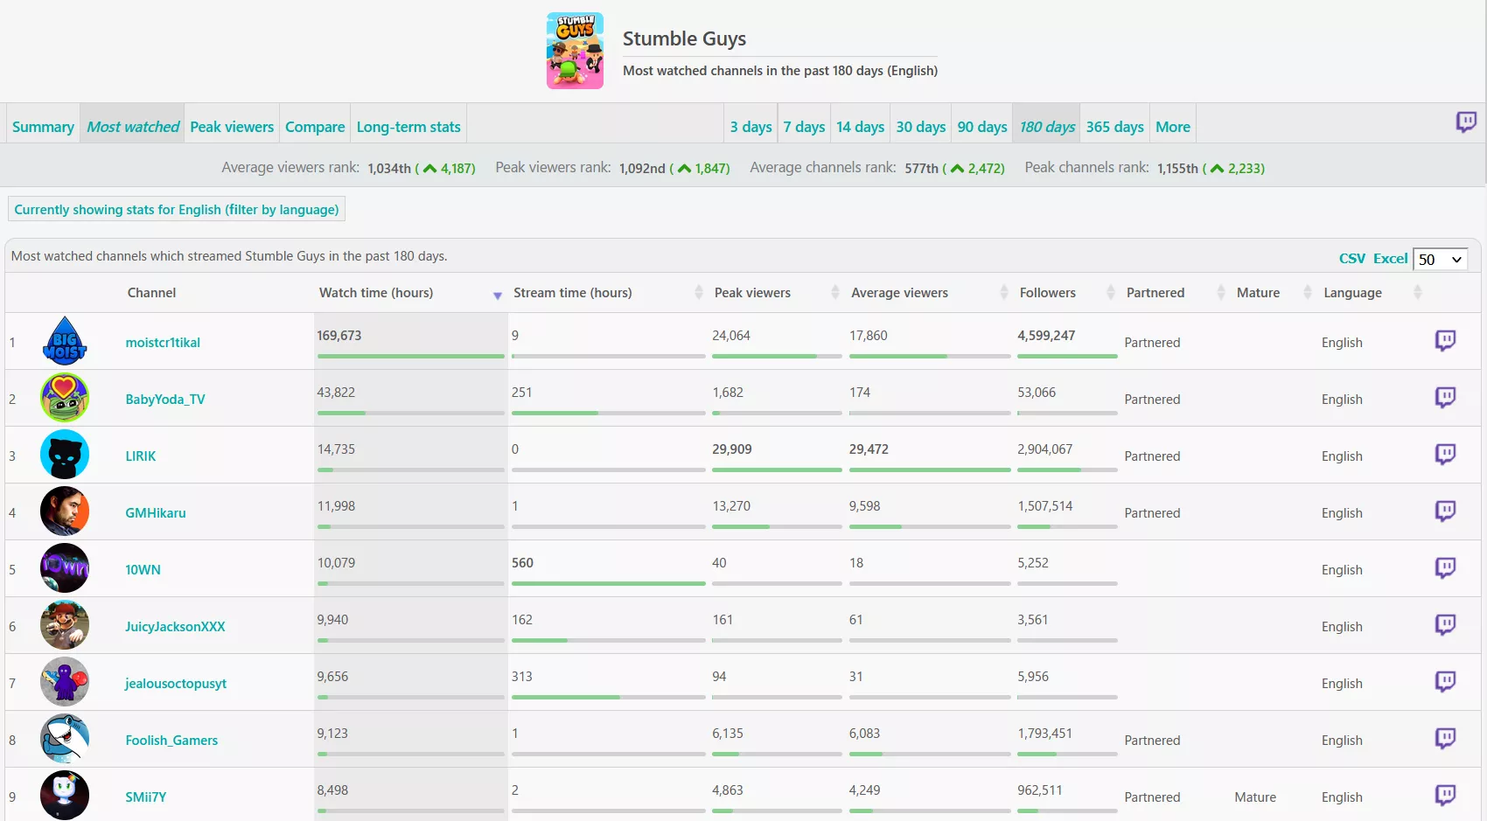The image size is (1487, 821).
Task: Click GMHikaru's avatar thumbnail
Action: [x=64, y=511]
